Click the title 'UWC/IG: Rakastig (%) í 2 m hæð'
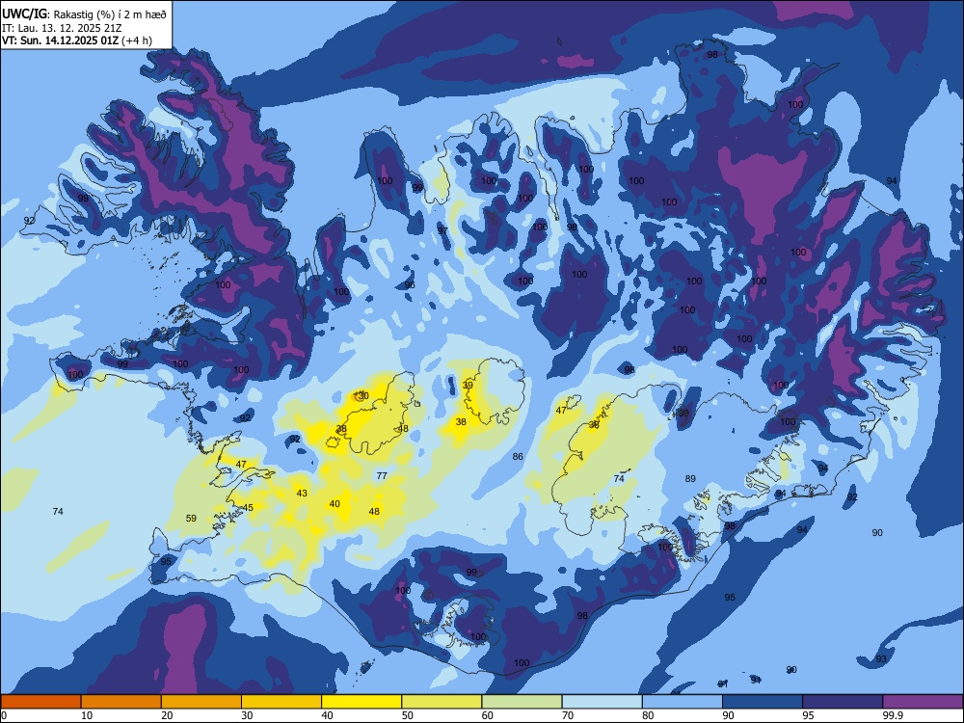This screenshot has width=964, height=723. coord(84,13)
